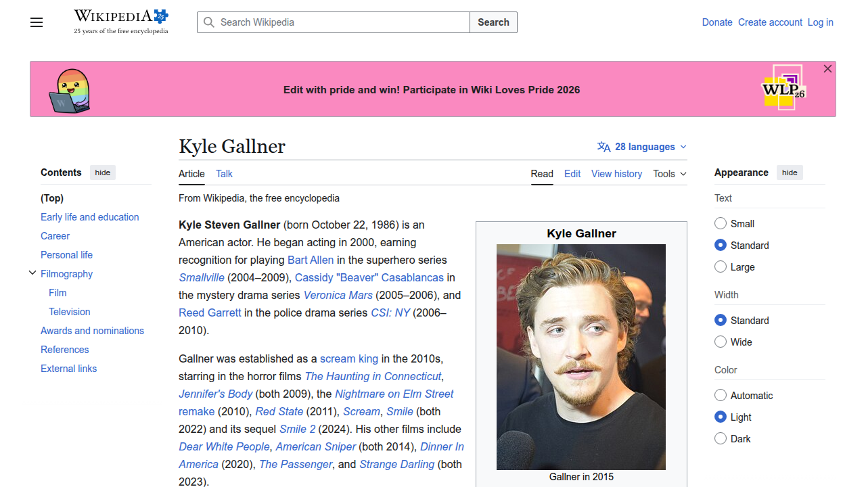This screenshot has width=866, height=487.
Task: Focus the Search Wikipedia input field
Action: (x=334, y=22)
